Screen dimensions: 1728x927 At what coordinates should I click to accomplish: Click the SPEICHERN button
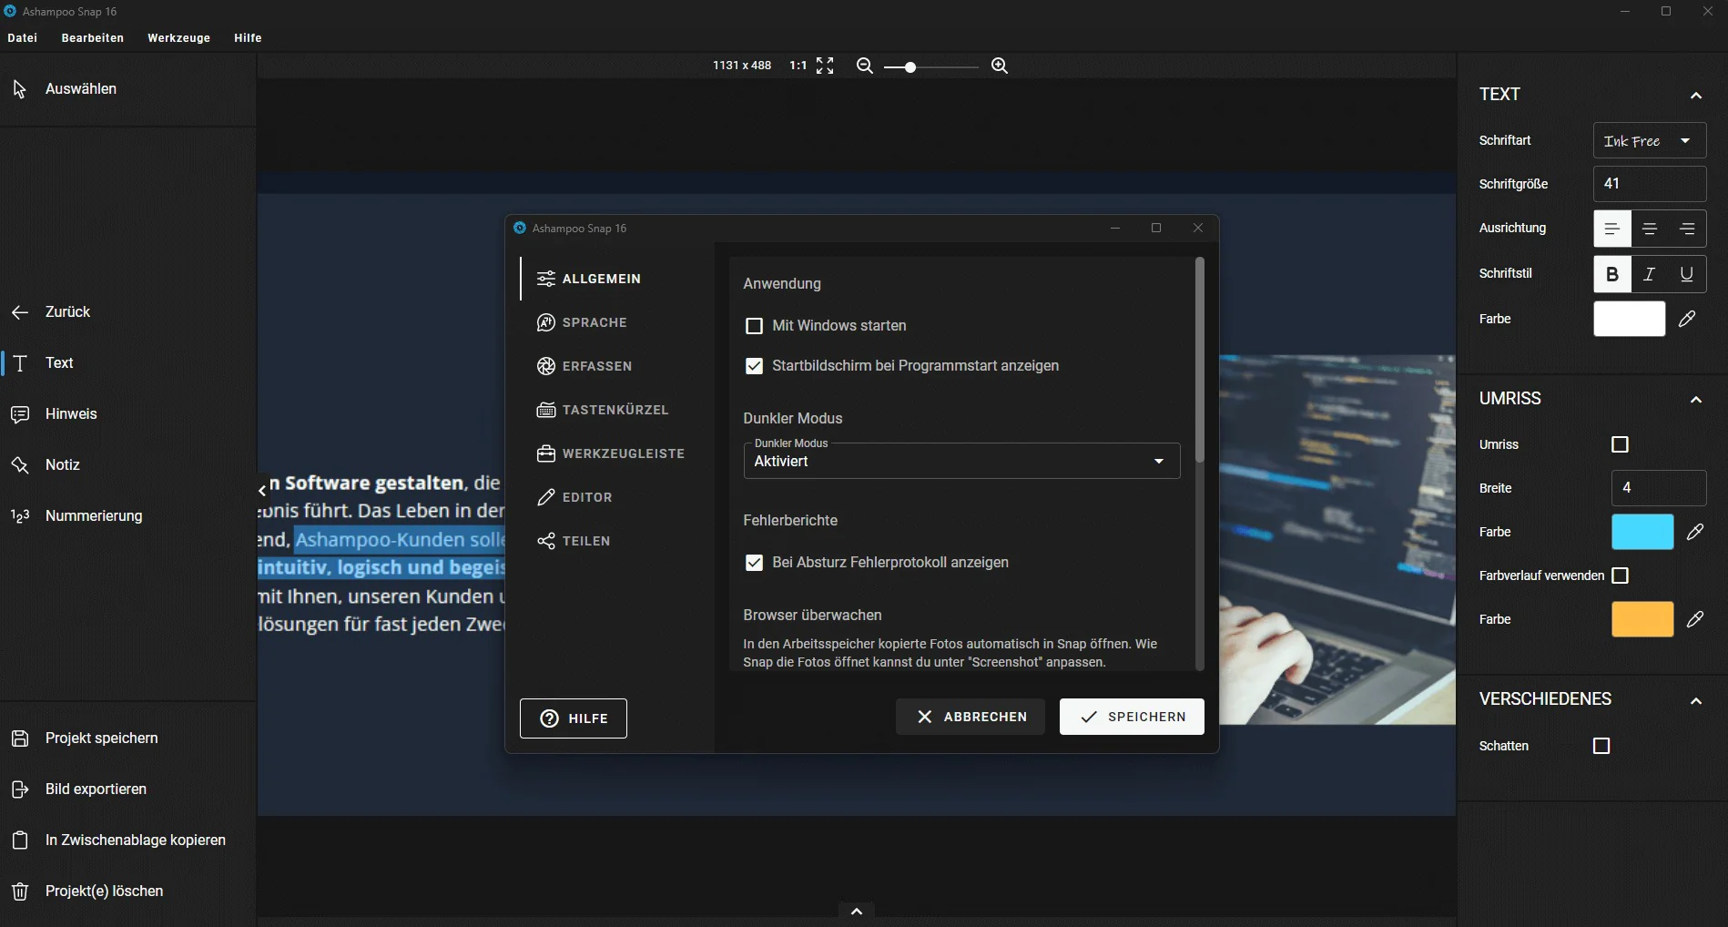coord(1132,717)
